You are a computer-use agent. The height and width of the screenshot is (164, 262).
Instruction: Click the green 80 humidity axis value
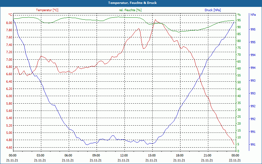point(239,41)
